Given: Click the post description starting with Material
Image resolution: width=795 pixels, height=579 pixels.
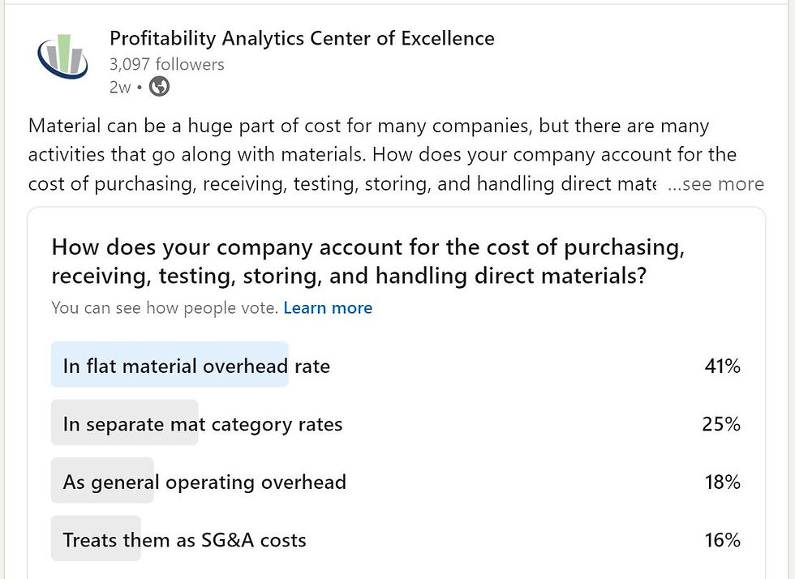Looking at the screenshot, I should (x=368, y=127).
